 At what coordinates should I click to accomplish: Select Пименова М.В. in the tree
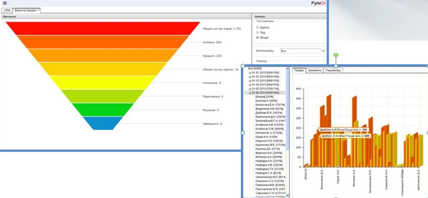point(269,185)
